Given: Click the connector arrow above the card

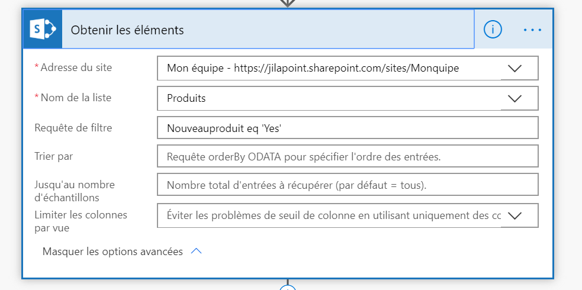Looking at the screenshot, I should 287,3.
